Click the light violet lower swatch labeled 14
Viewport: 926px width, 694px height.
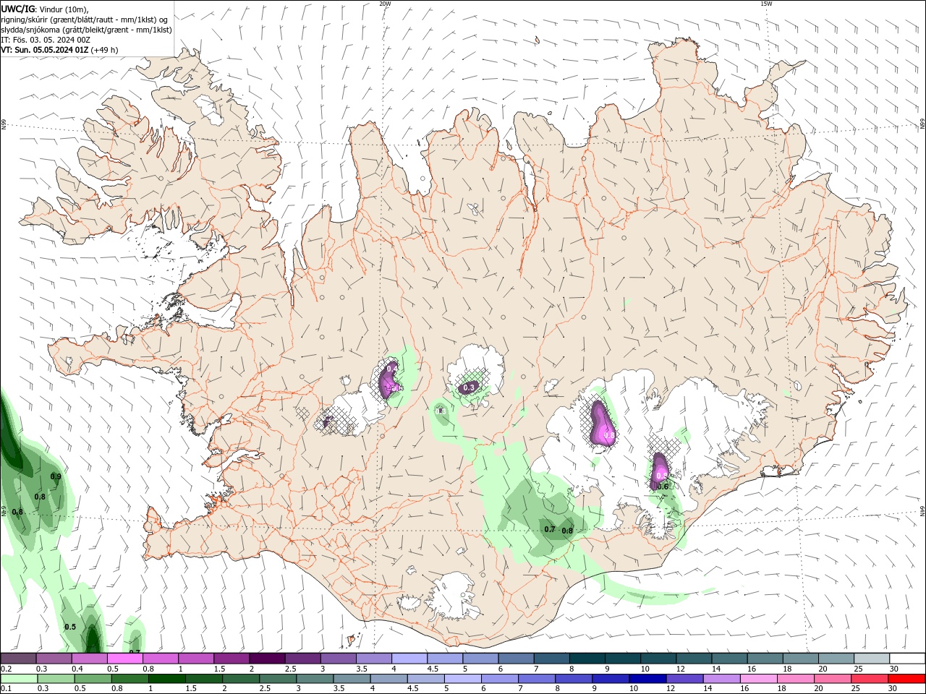[721, 679]
